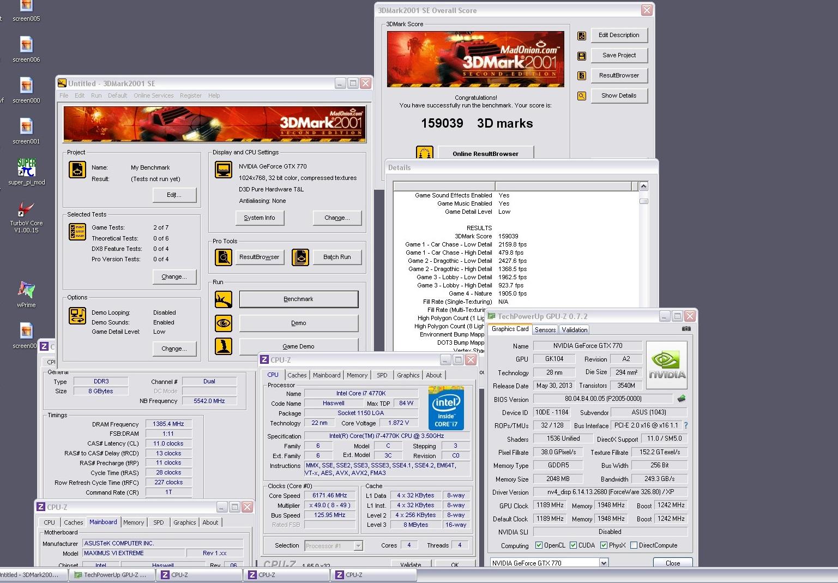Click the Options icon in 3DMark2001
The height and width of the screenshot is (583, 838).
click(x=77, y=316)
